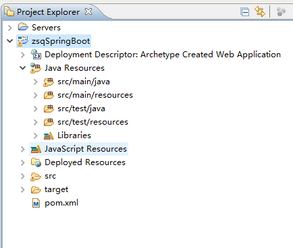The width and height of the screenshot is (293, 248).
Task: Expand the src/main/java source folder
Action: pos(36,82)
